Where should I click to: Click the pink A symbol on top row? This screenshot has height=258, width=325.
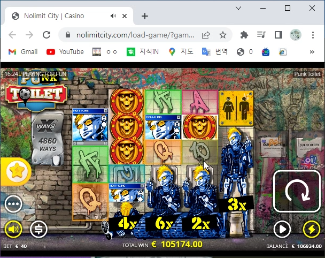tap(200, 102)
